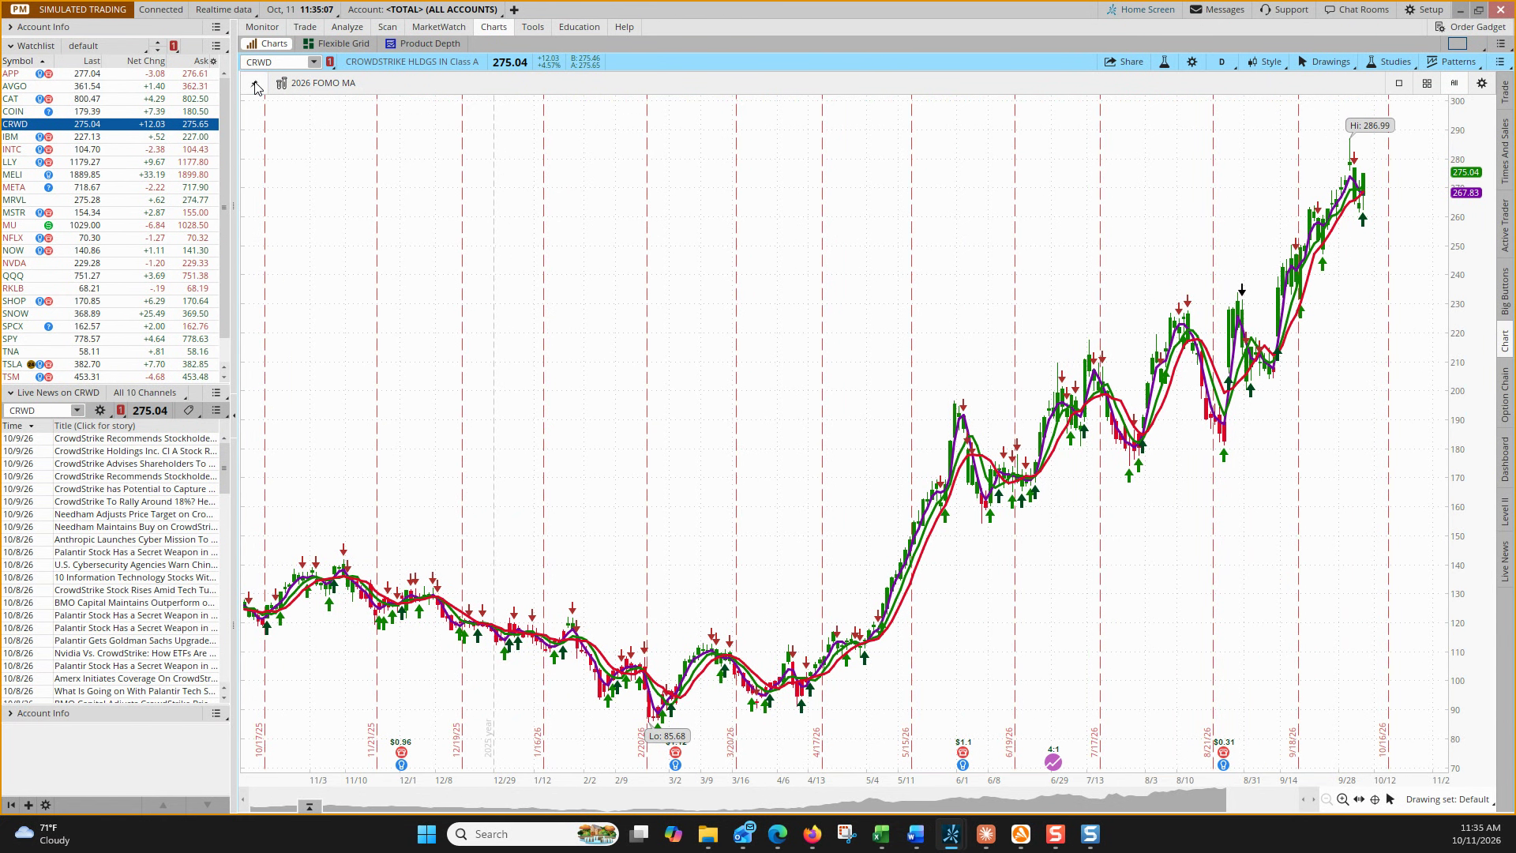Expand the top Account Info gadget
Image resolution: width=1516 pixels, height=853 pixels.
click(10, 27)
